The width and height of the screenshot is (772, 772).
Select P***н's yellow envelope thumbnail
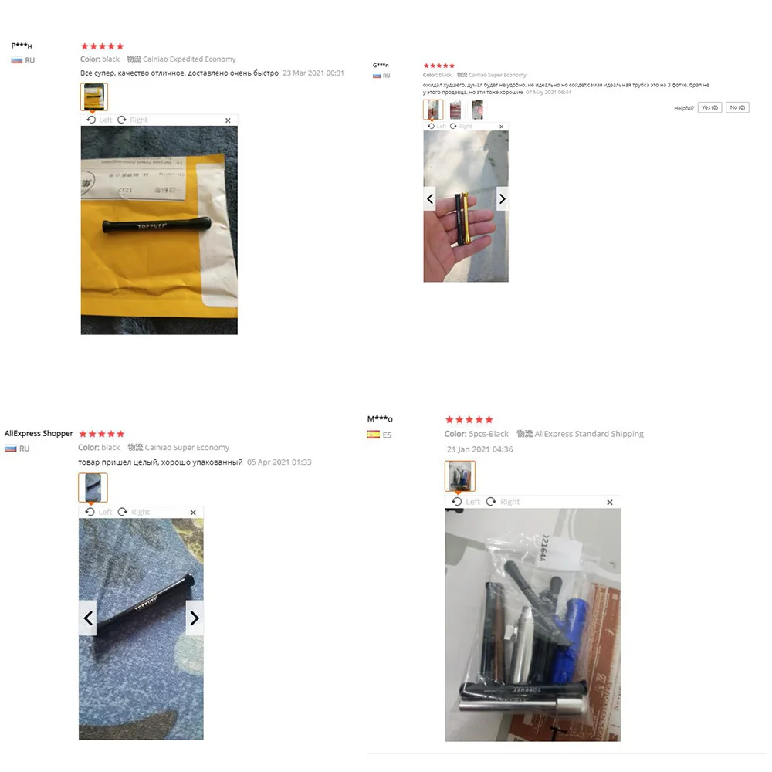coord(94,96)
